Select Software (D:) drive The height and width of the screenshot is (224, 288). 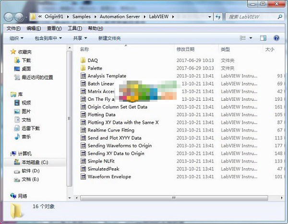tap(27, 171)
